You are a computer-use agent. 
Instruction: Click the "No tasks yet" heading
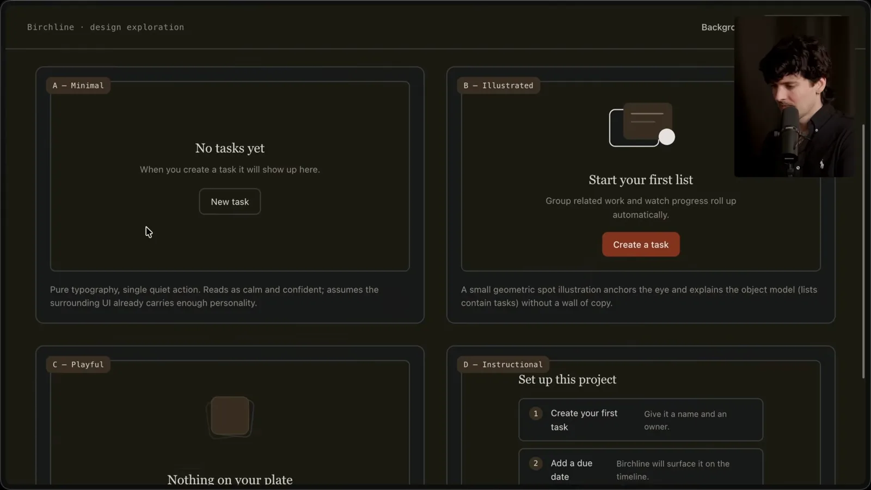pyautogui.click(x=230, y=148)
